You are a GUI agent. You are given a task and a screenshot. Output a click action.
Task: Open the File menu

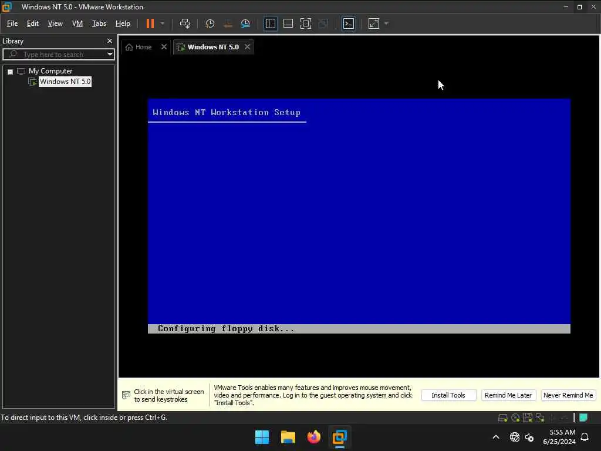tap(12, 23)
